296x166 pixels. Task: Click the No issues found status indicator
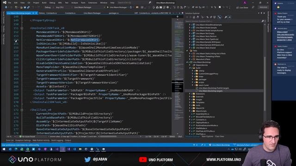coord(27,136)
